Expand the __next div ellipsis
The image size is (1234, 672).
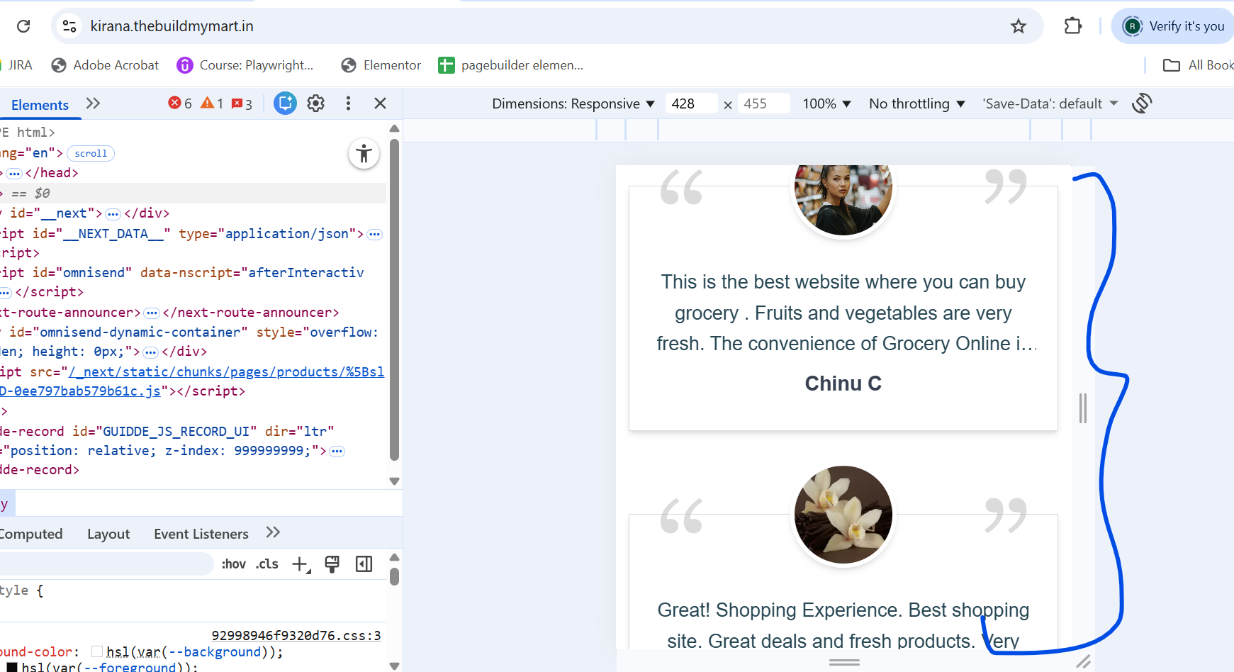point(113,213)
